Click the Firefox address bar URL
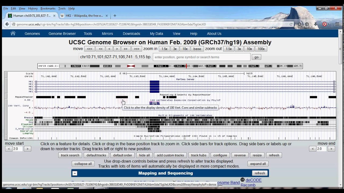Image resolution: width=344 pixels, height=193 pixels. pos(111,24)
